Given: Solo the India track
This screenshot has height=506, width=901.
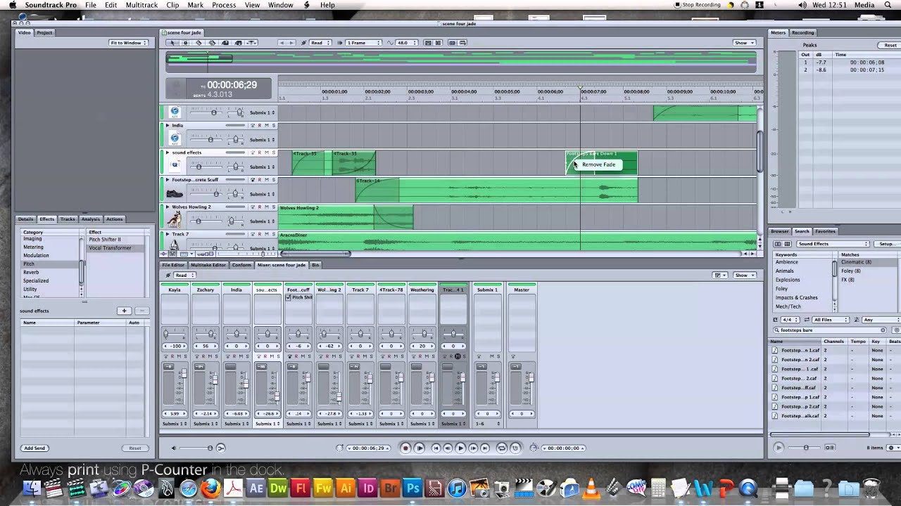Looking at the screenshot, I should pyautogui.click(x=274, y=125).
